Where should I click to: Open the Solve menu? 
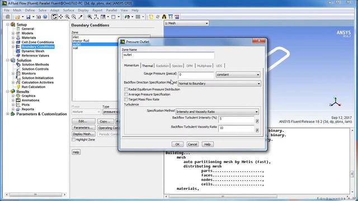tap(43, 10)
